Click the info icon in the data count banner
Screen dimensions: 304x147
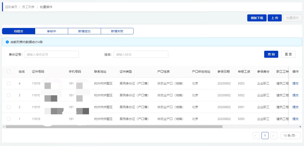(7, 42)
